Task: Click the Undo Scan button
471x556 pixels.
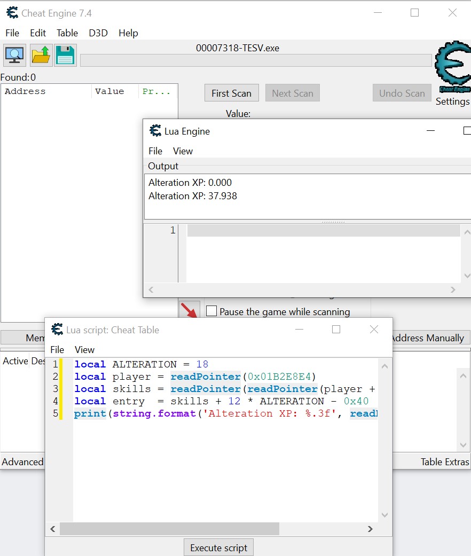Action: pyautogui.click(x=402, y=93)
